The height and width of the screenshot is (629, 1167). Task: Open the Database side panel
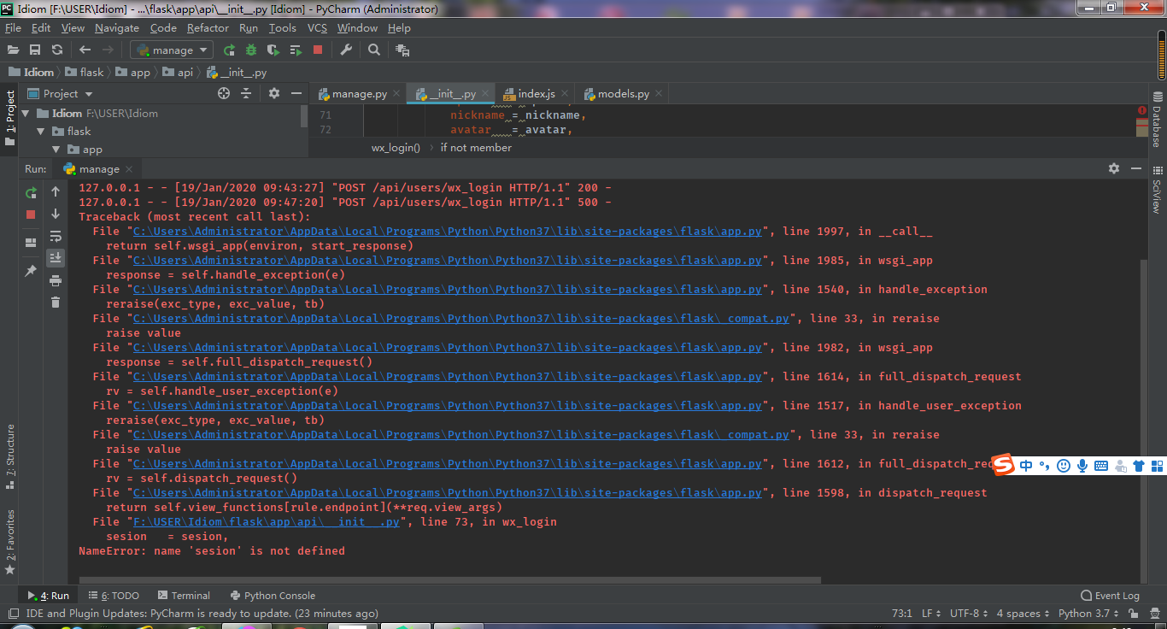tap(1158, 121)
